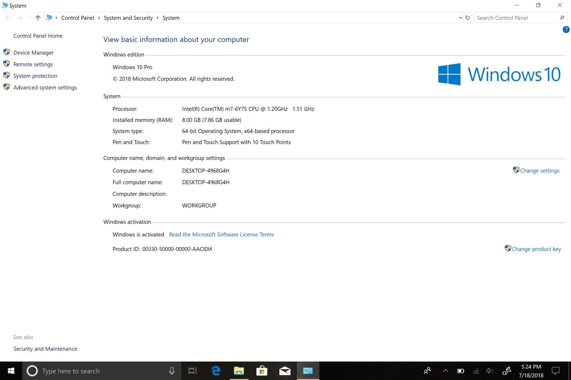Expand the address bar history dropdown
Screen dimensions: 571x380
(x=460, y=18)
